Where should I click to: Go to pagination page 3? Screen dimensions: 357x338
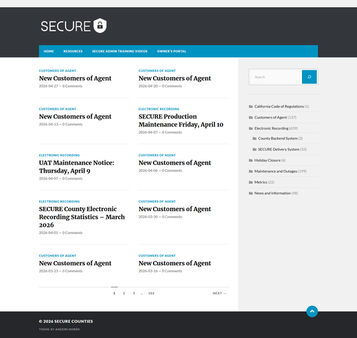(x=134, y=293)
